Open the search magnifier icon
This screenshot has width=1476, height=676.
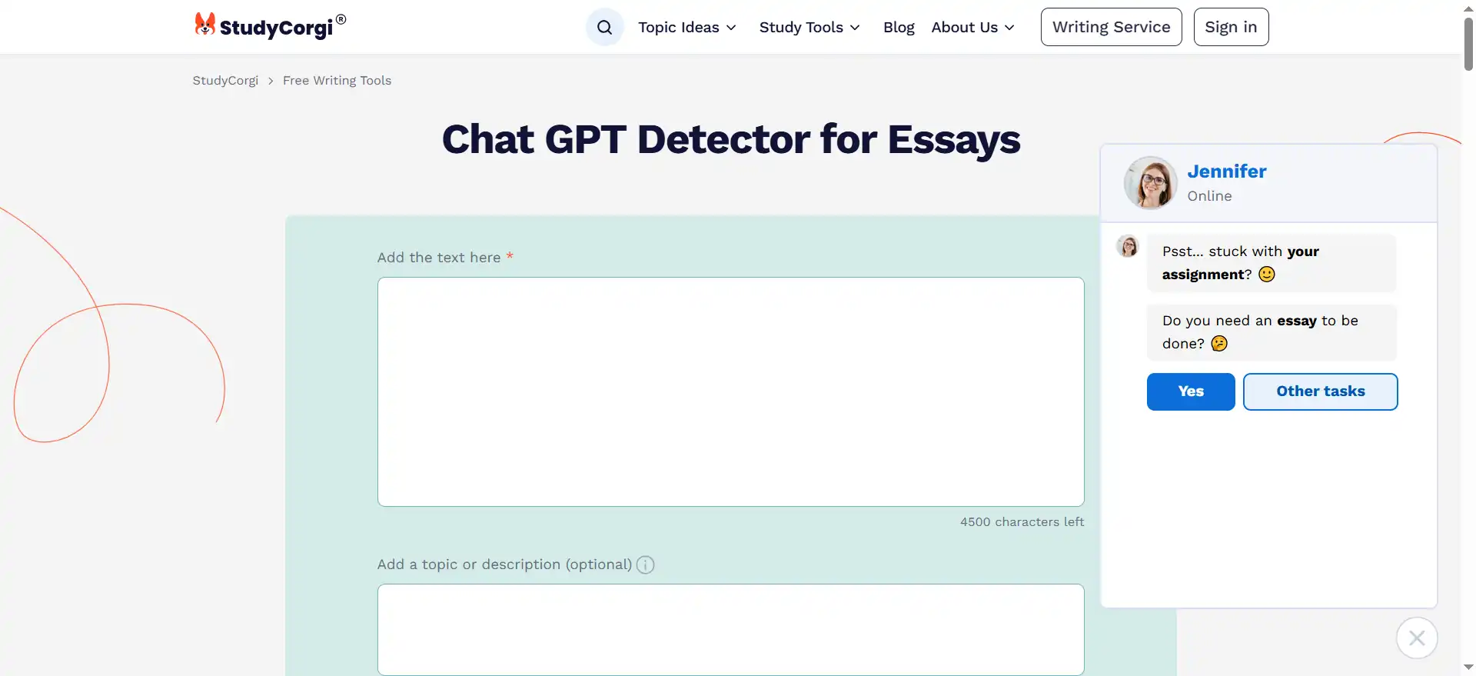605,27
